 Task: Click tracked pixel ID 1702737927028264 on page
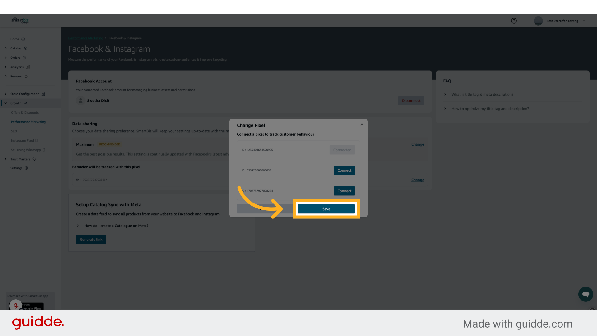click(x=92, y=180)
